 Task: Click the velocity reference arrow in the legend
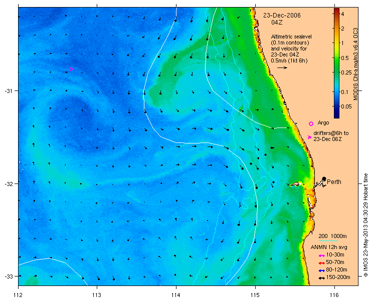[282, 67]
